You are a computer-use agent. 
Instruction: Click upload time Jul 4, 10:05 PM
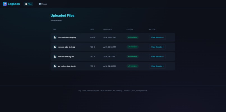pyautogui.click(x=109, y=38)
